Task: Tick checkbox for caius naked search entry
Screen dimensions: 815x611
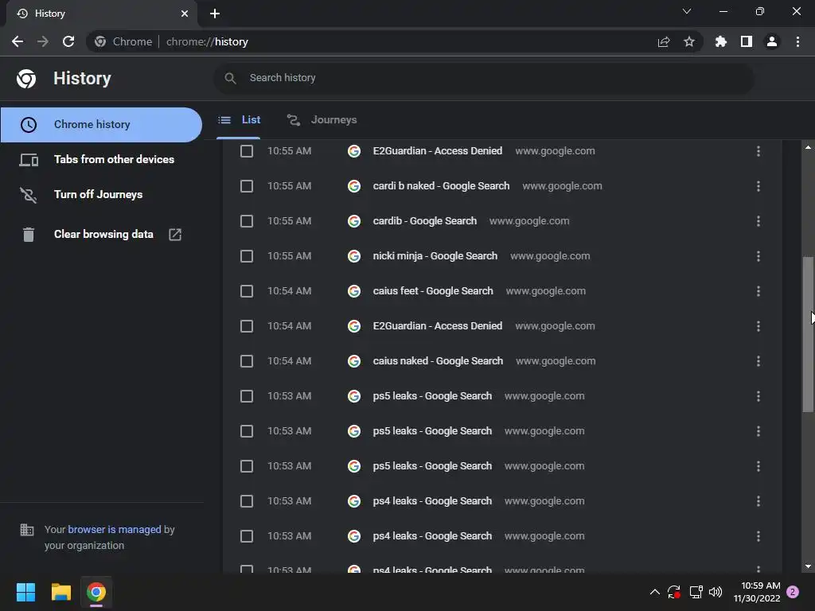Action: (247, 361)
